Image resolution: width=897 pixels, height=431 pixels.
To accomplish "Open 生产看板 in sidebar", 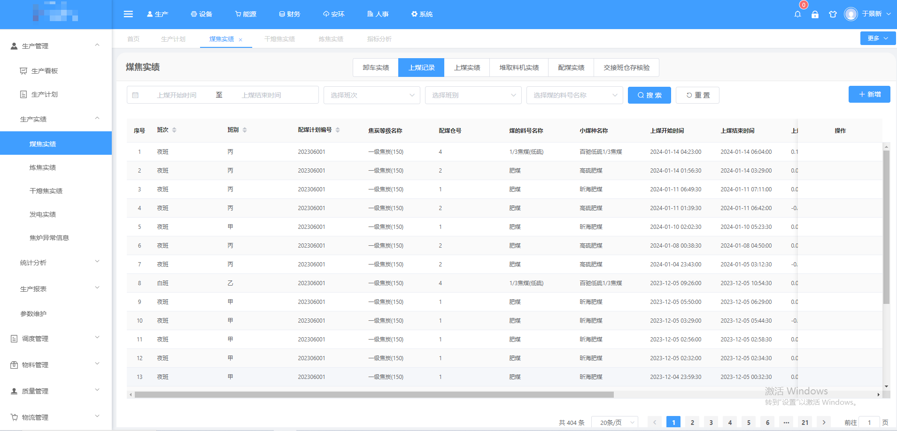I will 56,71.
